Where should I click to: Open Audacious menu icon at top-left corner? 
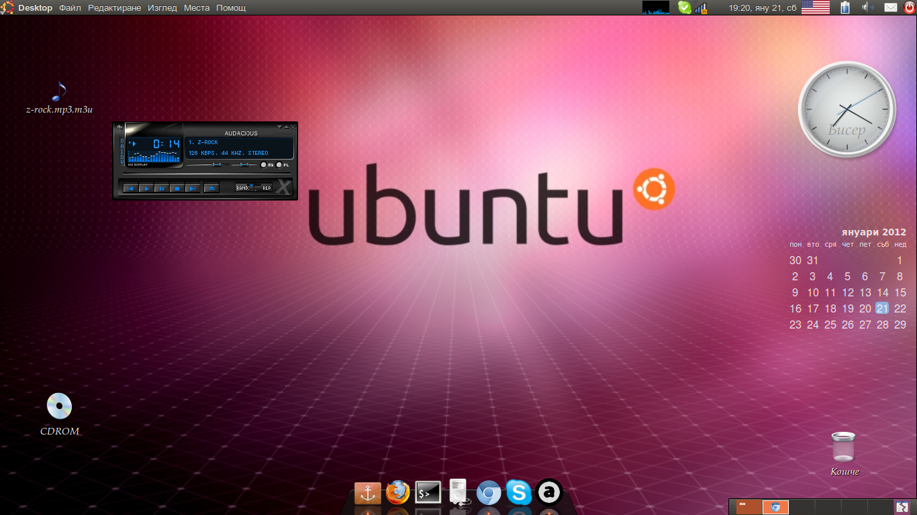point(119,126)
